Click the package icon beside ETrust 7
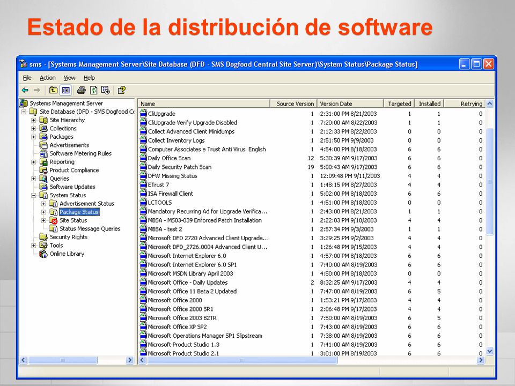 pos(143,184)
